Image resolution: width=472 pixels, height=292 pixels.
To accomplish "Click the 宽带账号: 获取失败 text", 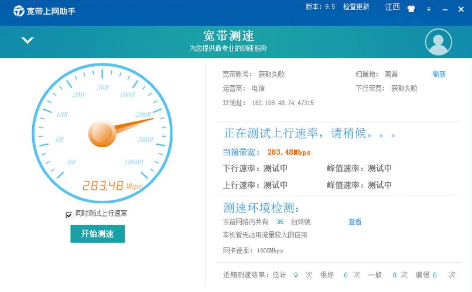I will 254,74.
